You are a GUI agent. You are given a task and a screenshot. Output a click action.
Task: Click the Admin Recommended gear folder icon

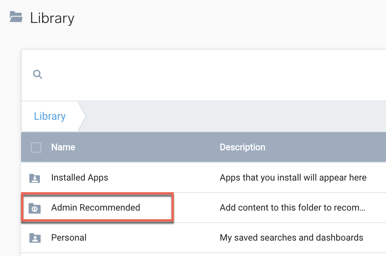pos(35,208)
